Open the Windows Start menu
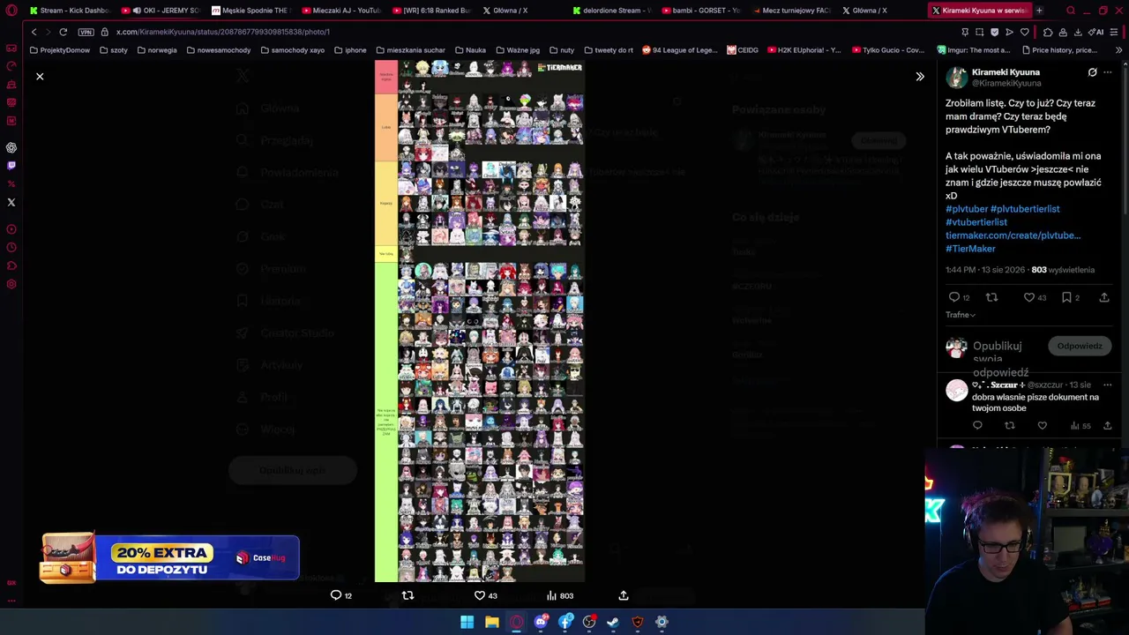The image size is (1129, 635). click(467, 622)
